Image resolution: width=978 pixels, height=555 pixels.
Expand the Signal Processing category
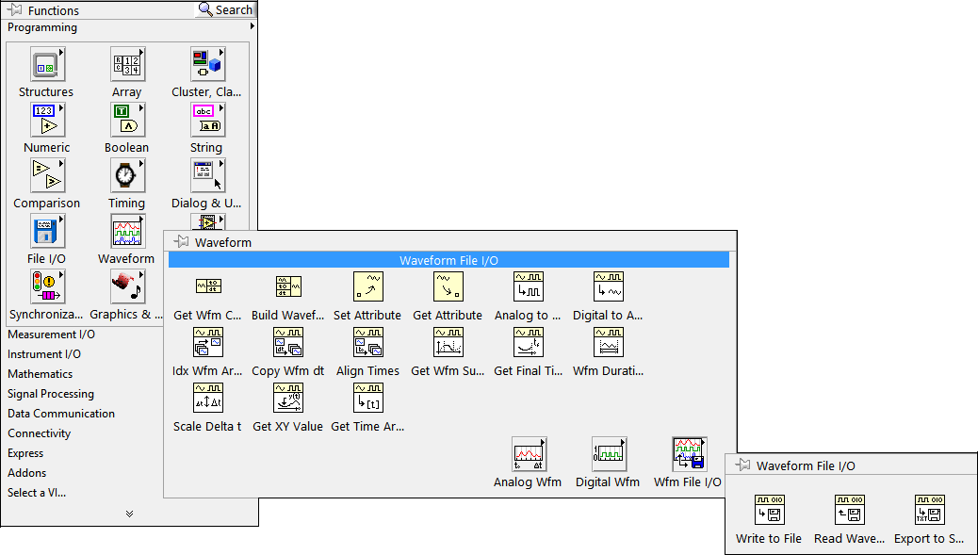(x=51, y=394)
